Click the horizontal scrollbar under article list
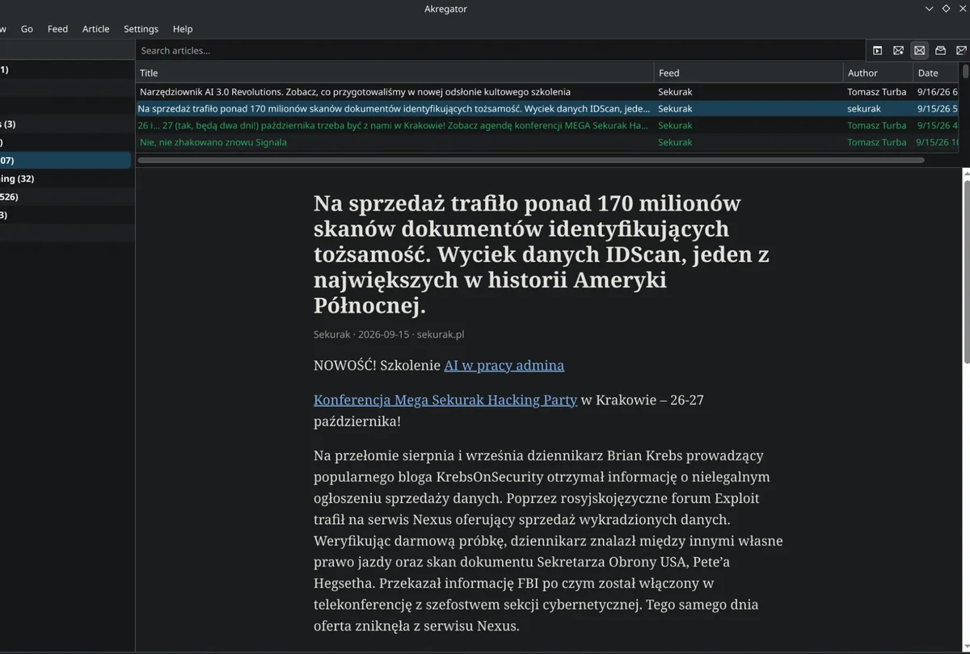970x654 pixels. click(x=530, y=160)
